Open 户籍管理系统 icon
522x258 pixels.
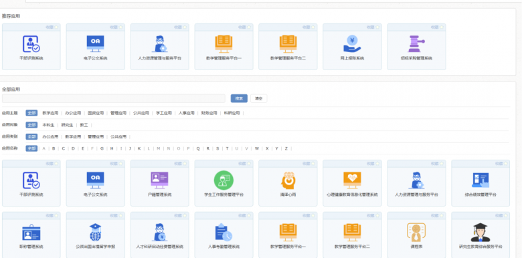point(159,180)
